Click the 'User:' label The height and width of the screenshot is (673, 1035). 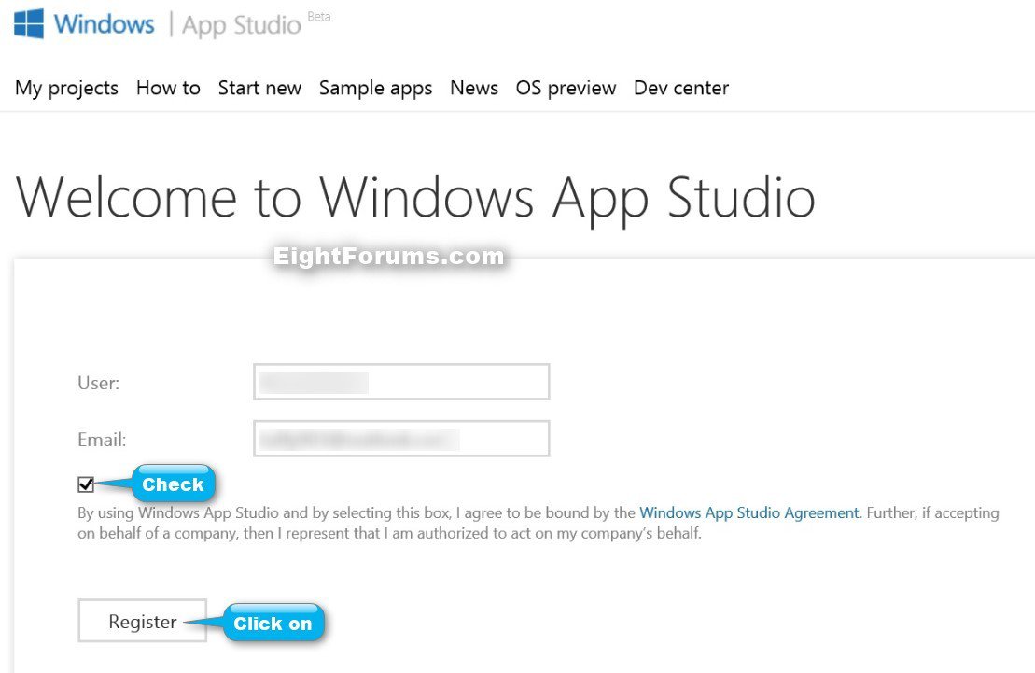[98, 383]
